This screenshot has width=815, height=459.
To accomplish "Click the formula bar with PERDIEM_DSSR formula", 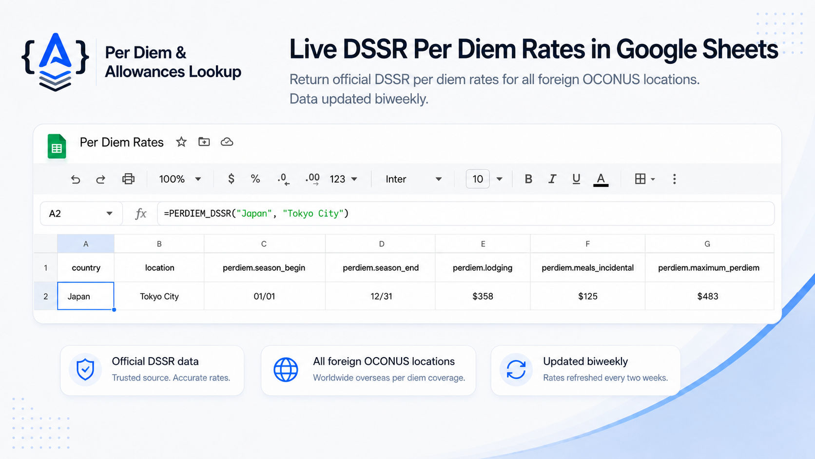I will (x=466, y=214).
